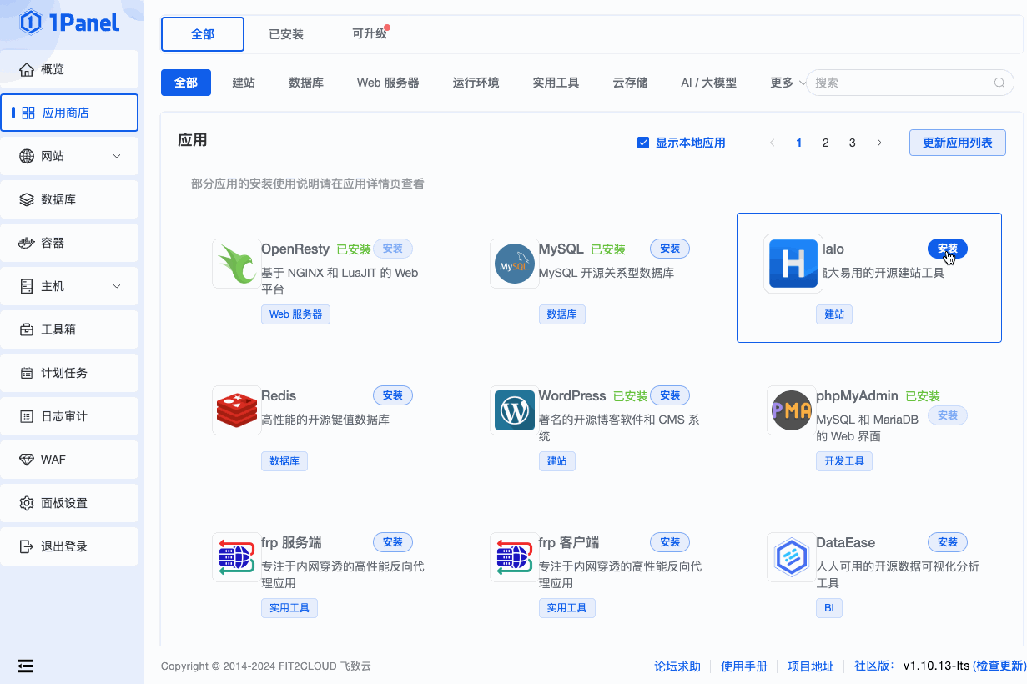Switch to the 可升级 tab

click(x=370, y=34)
